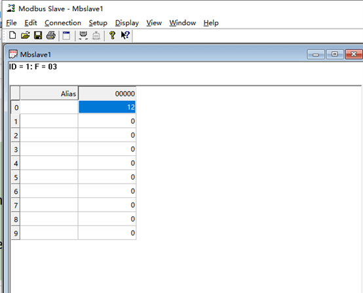Open a file using the folder icon
Screen dimensions: 363x293
[x=26, y=35]
